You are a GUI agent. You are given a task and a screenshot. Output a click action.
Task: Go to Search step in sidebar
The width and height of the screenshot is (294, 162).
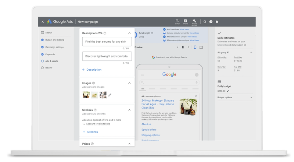click(x=47, y=33)
